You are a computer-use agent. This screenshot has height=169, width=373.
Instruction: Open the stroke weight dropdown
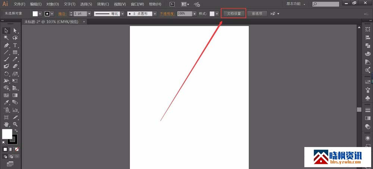[x=90, y=13]
